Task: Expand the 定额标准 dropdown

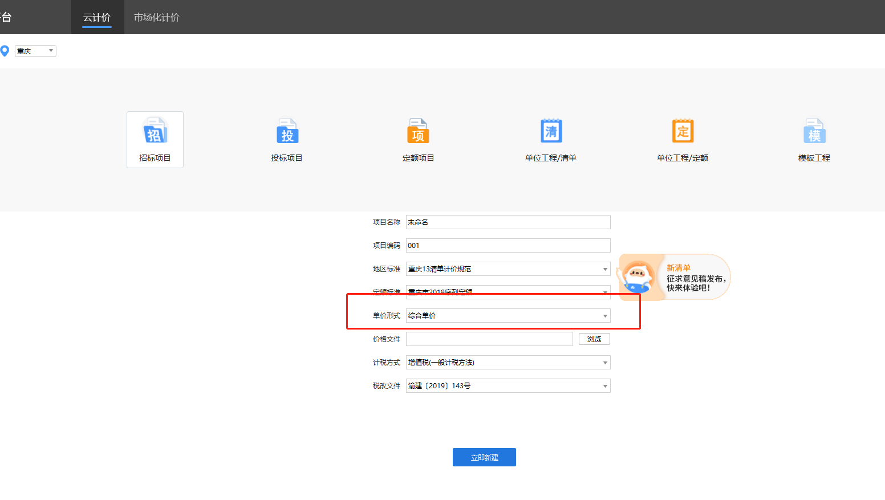Action: pos(508,292)
